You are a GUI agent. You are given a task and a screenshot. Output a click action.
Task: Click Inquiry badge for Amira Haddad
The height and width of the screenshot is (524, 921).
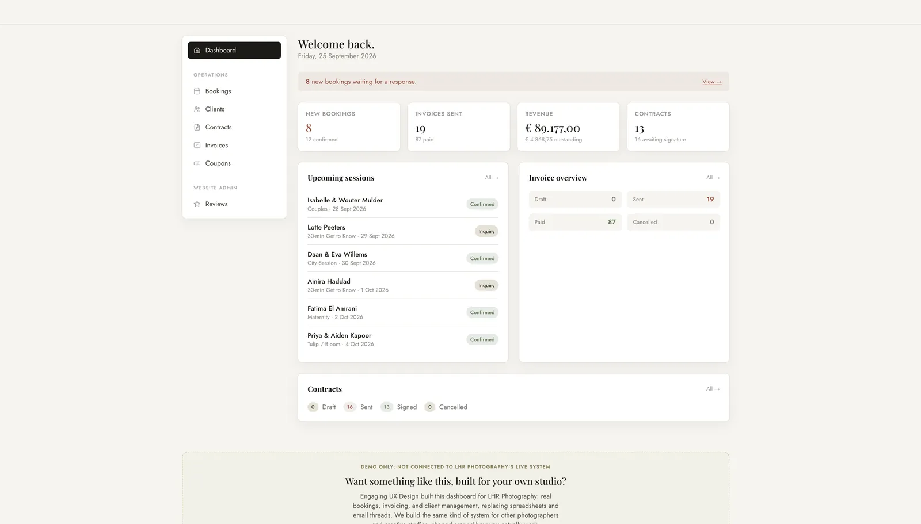pos(486,285)
